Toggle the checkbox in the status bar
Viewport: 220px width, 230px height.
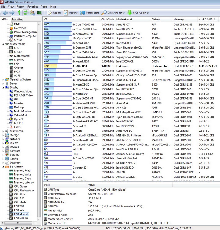(2, 228)
